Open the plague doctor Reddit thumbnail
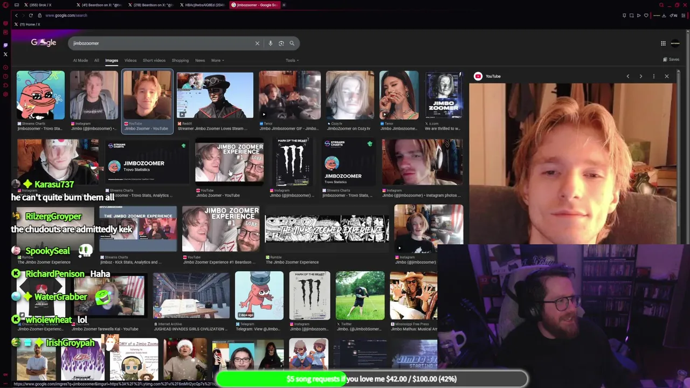The width and height of the screenshot is (690, 388). click(x=215, y=95)
